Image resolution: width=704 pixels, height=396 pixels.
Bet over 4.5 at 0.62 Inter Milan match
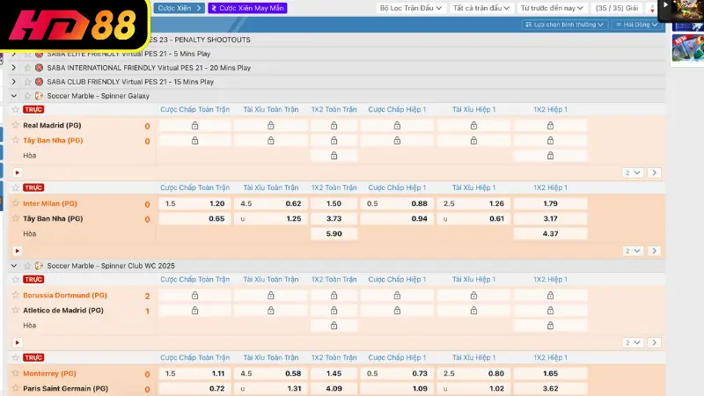(271, 203)
